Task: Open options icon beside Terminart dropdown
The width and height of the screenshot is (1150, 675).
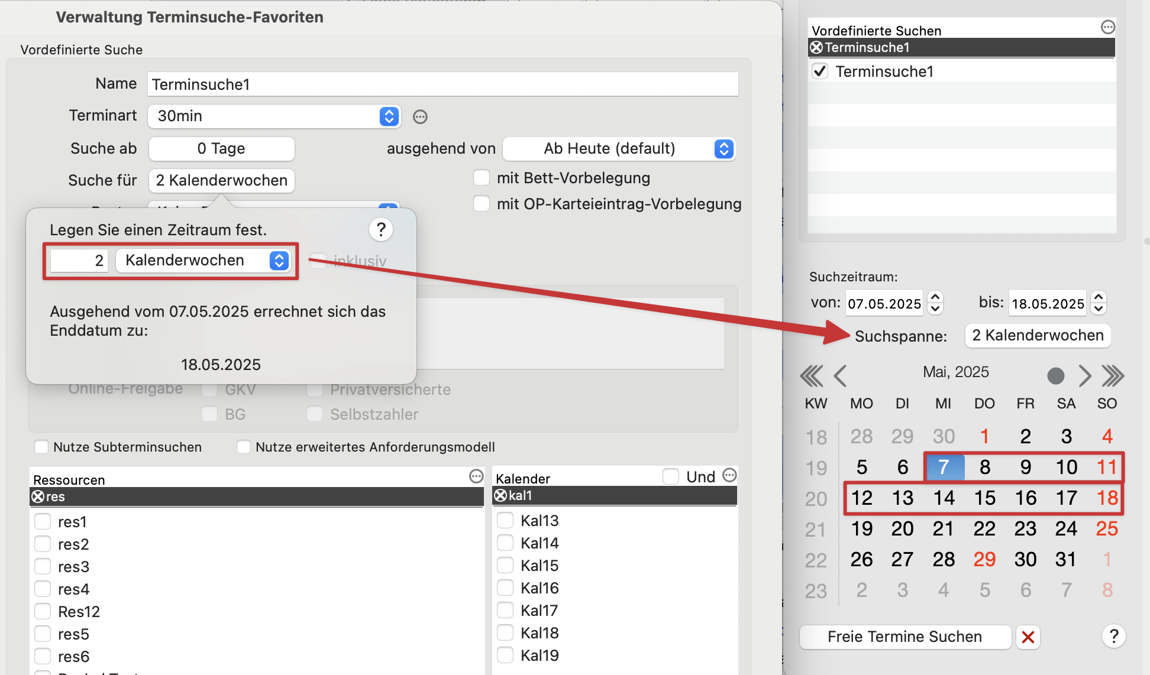Action: pos(420,117)
